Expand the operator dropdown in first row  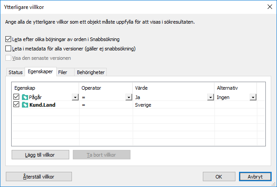tap(129, 97)
